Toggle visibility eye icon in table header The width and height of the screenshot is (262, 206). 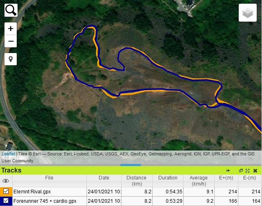6,181
